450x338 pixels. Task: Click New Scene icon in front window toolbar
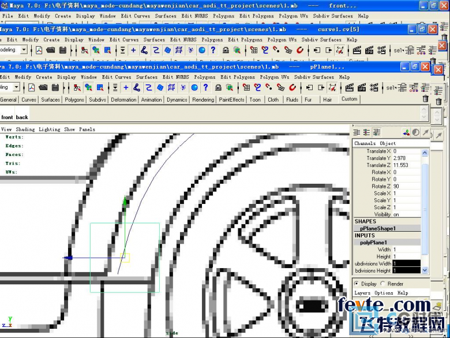click(x=32, y=87)
